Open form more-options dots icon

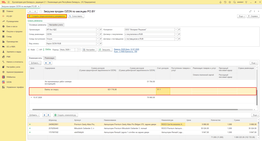254,11
